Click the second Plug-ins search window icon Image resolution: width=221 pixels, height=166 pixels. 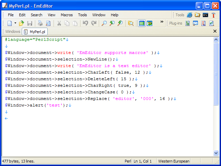pyautogui.click(x=195, y=24)
